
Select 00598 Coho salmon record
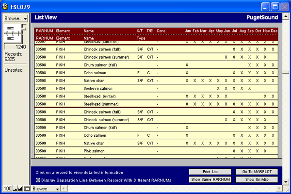pyautogui.click(x=156, y=73)
